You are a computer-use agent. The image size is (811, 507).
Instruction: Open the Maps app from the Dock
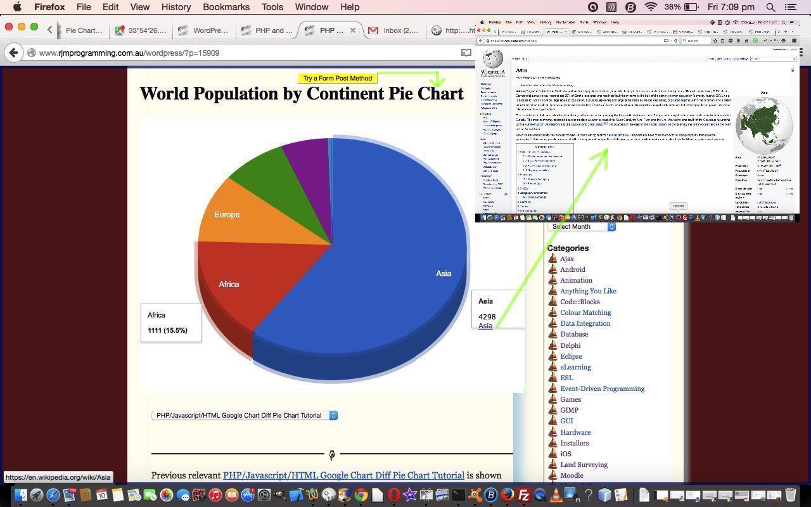click(x=132, y=496)
